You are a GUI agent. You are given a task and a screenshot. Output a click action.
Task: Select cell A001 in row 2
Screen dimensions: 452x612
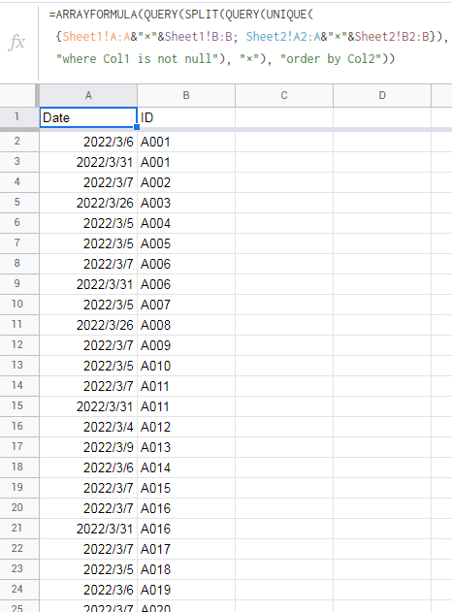pyautogui.click(x=186, y=142)
